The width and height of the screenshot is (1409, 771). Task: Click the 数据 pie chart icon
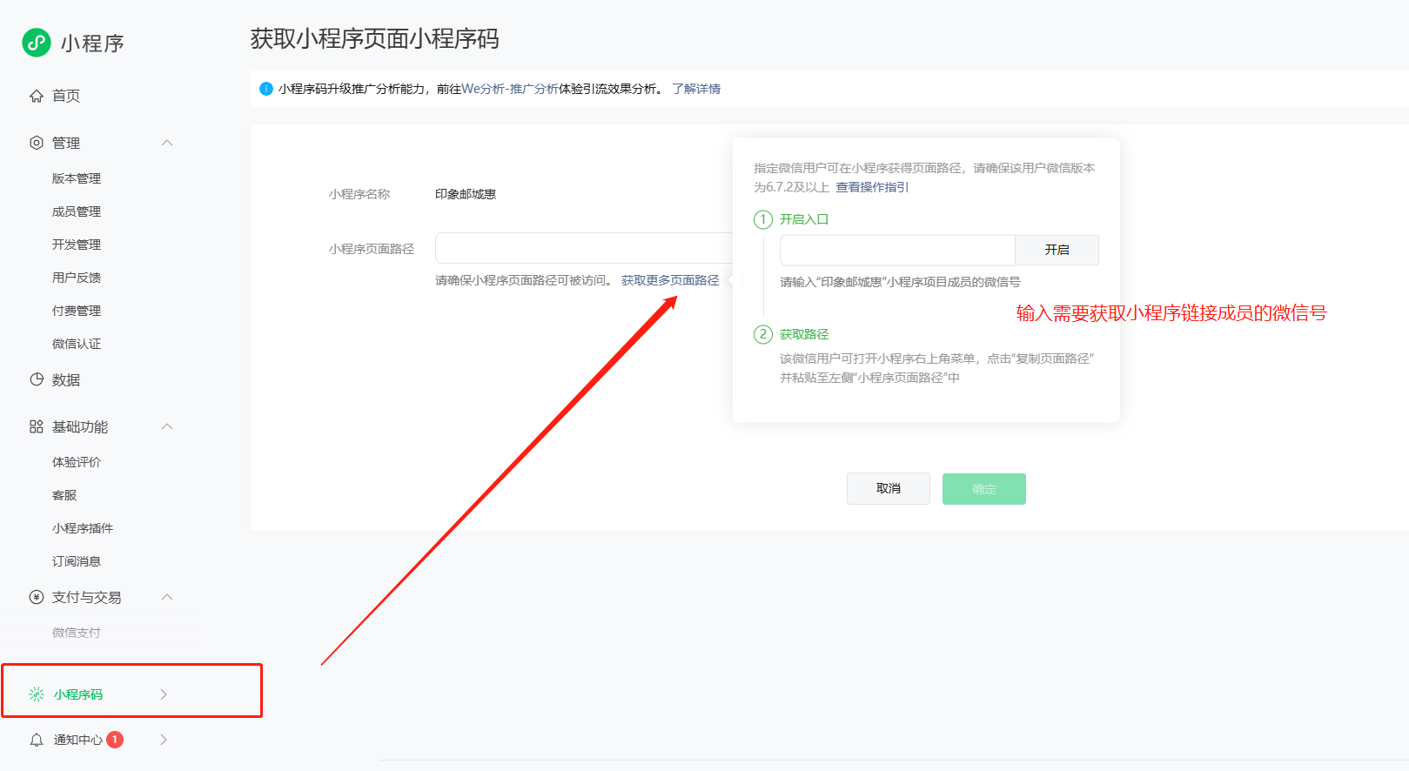tap(37, 379)
